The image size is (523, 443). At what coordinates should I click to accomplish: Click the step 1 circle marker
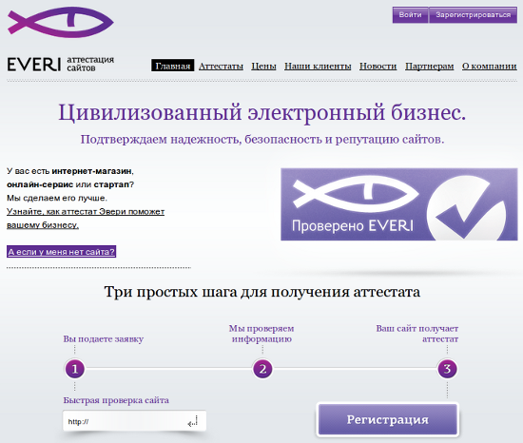pos(75,369)
